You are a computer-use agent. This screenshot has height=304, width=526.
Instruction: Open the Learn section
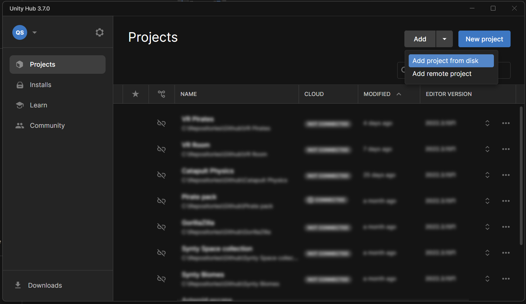click(x=38, y=105)
